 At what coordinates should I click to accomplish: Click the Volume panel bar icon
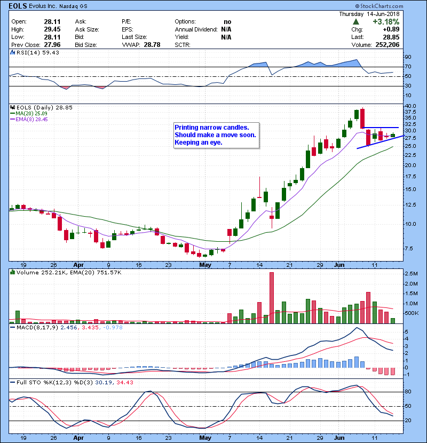click(x=12, y=272)
